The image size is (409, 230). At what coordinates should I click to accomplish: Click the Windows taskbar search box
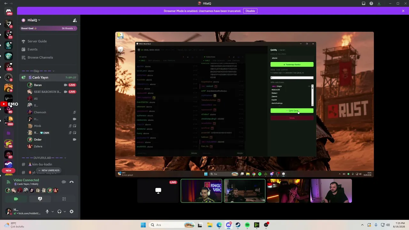(172, 225)
